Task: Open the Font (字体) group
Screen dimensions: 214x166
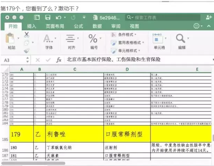Action: click(x=49, y=41)
